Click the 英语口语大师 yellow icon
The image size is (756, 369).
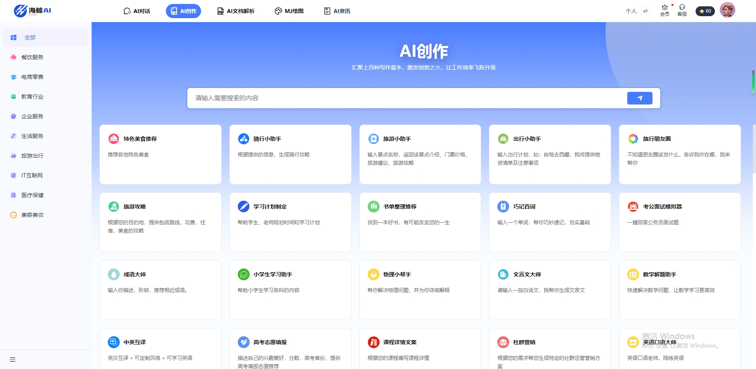(633, 342)
